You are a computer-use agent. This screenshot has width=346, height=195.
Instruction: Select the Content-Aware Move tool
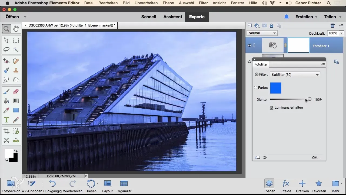coord(6,141)
